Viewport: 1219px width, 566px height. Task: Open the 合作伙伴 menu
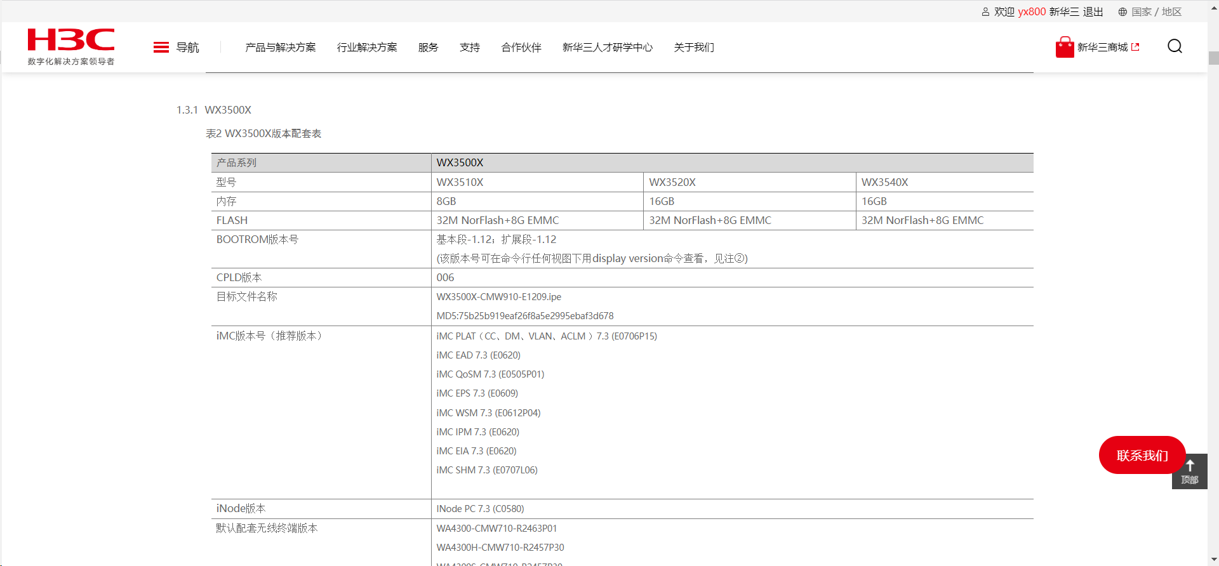tap(521, 48)
